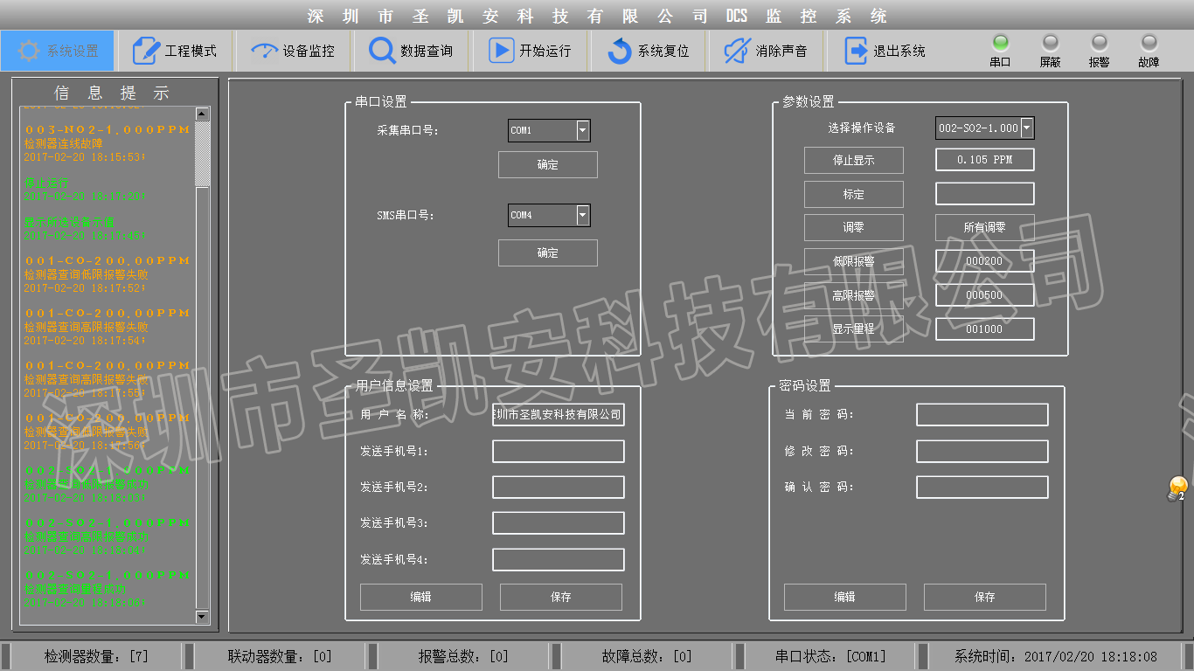Click the 确认密码 input field
1194x671 pixels.
coord(982,488)
